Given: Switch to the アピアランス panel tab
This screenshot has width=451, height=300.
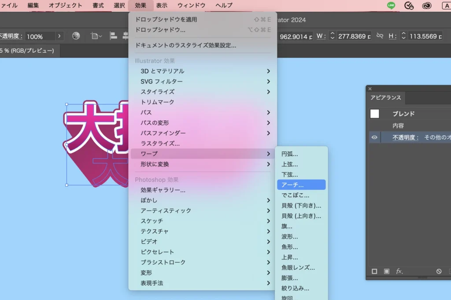Looking at the screenshot, I should (x=385, y=98).
